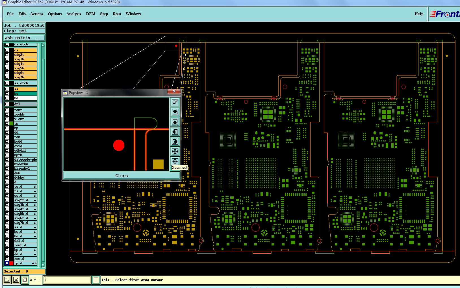Click the down arrow of layer list scrollbar
The image size is (460, 288).
pos(43,265)
